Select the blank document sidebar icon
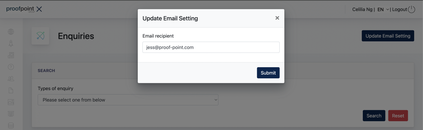 [11, 90]
